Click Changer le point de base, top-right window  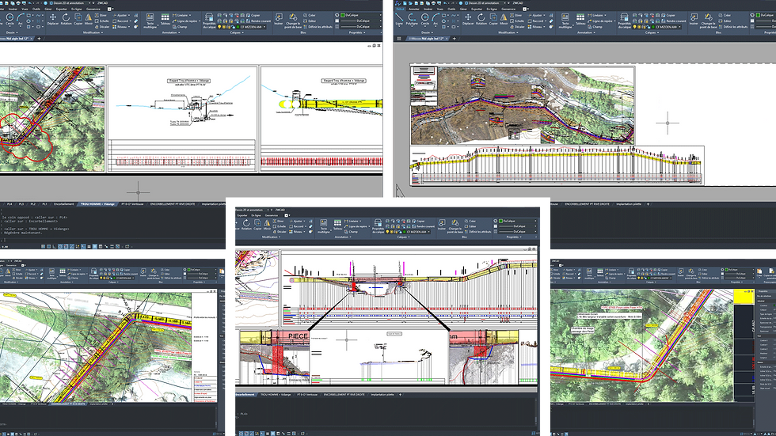[x=708, y=21]
